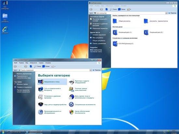Open the Установка и удаление программ category icon in Control Panel
The height and width of the screenshot is (134, 179).
(41, 97)
